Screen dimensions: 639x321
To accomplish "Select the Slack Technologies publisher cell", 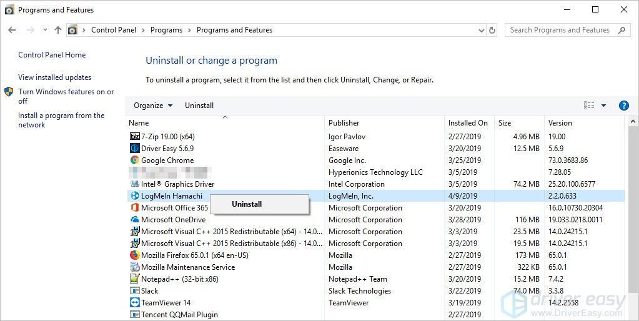I will coord(360,291).
